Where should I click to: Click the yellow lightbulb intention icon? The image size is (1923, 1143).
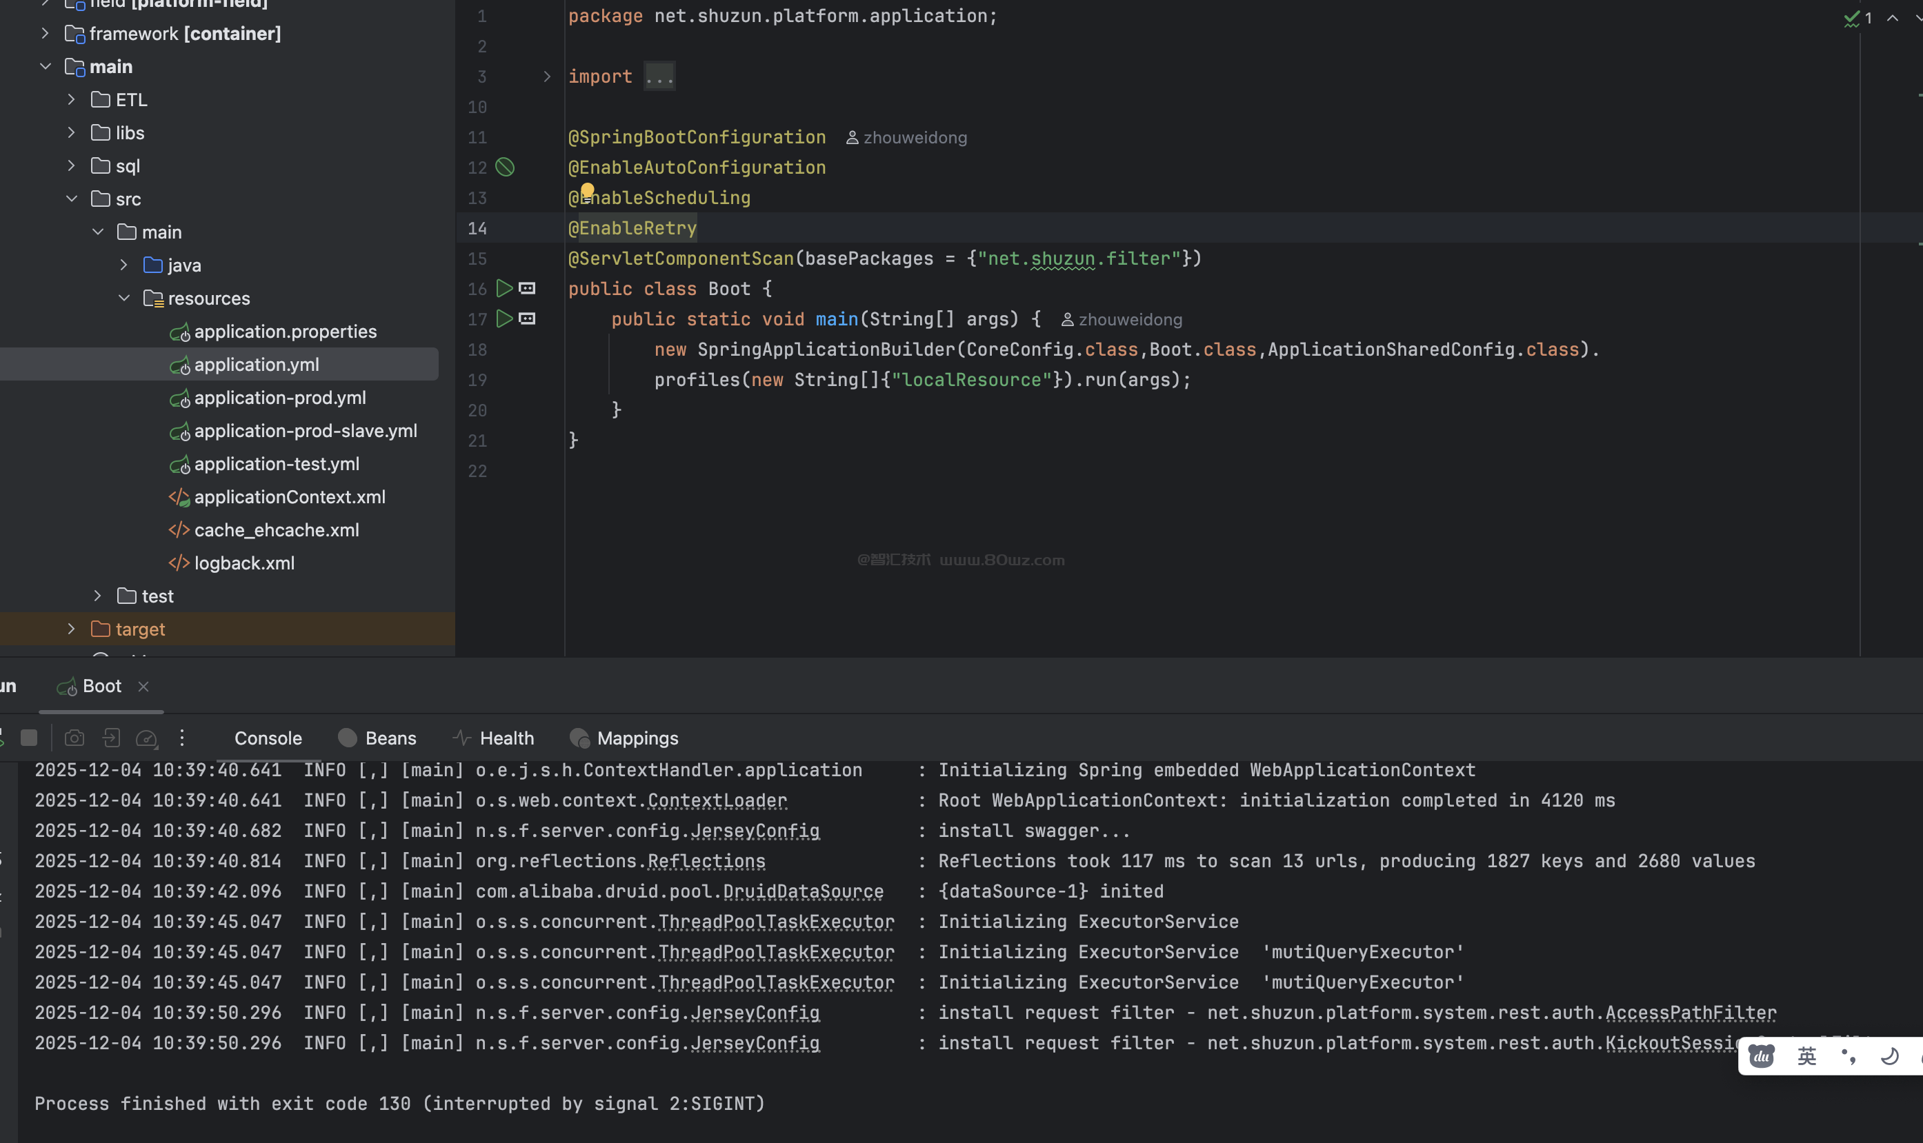point(587,190)
